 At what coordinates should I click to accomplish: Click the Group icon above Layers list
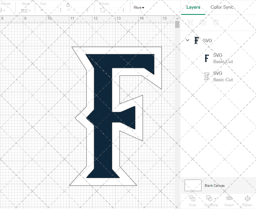190,22
